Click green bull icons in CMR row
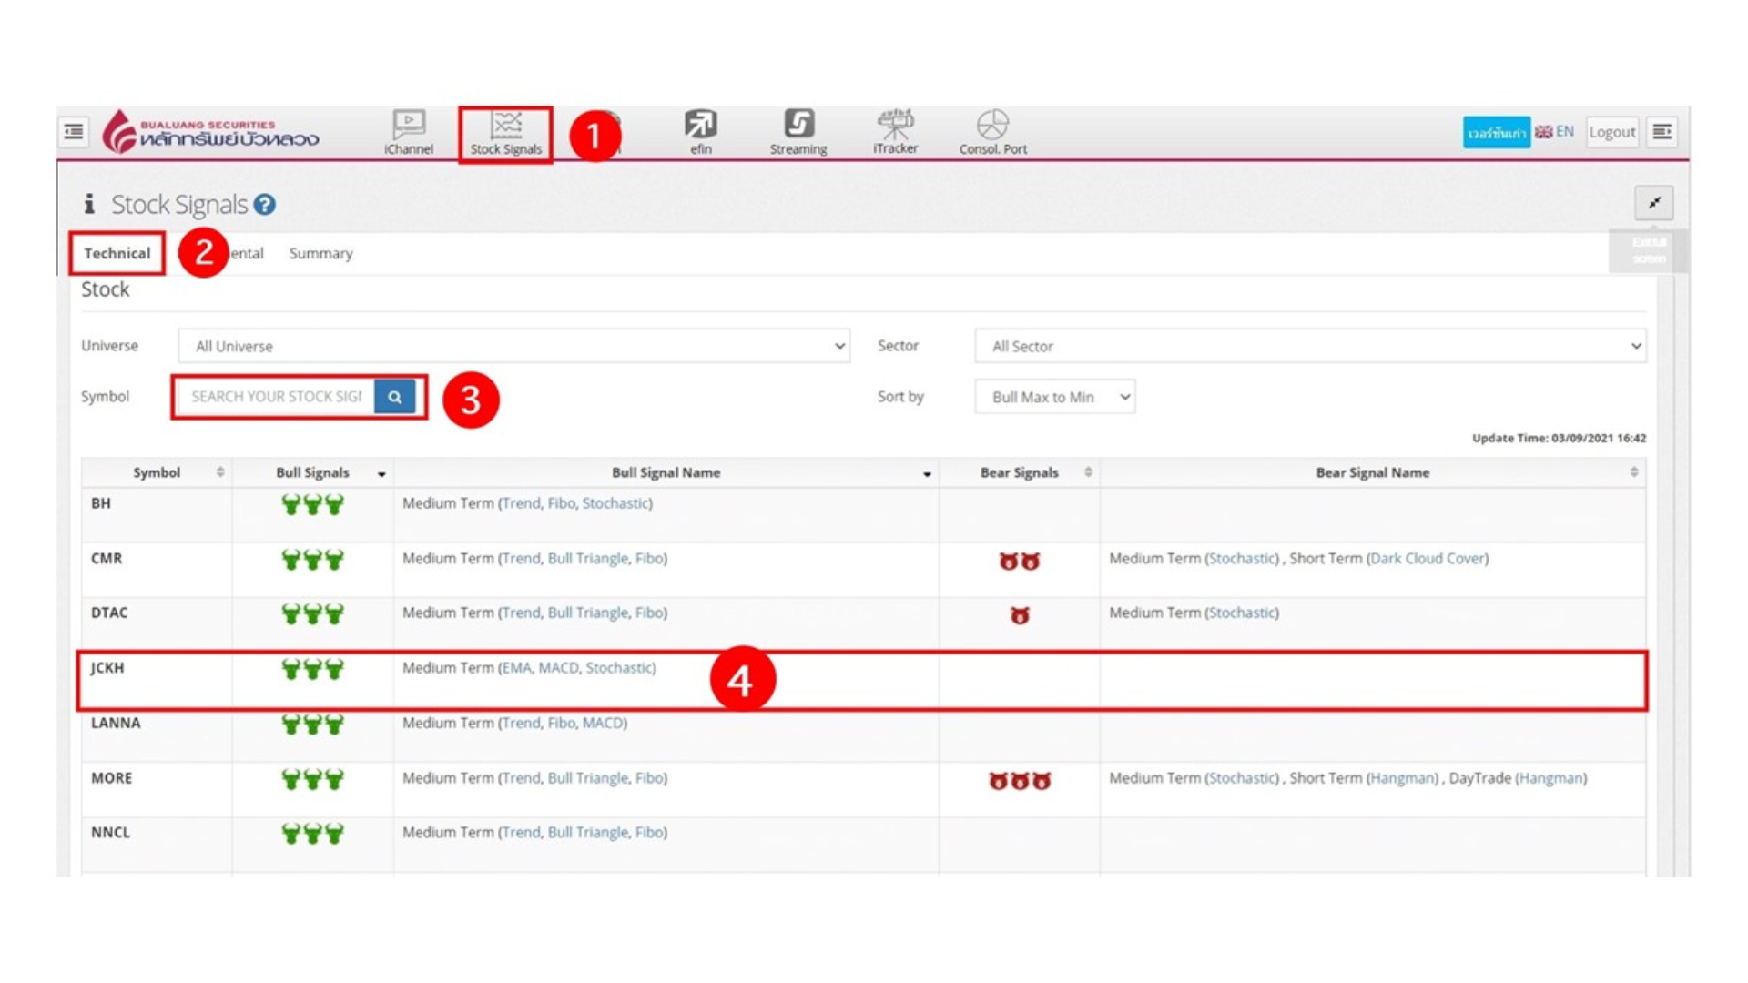 coord(312,560)
